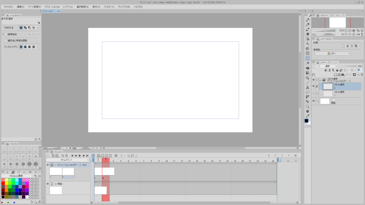Open the ウィンドウ(W) menu

click(x=124, y=7)
